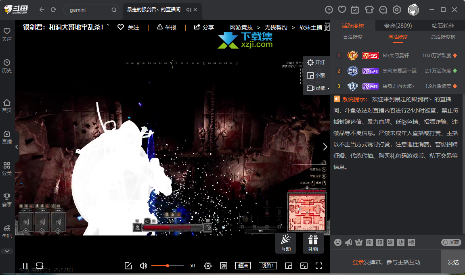This screenshot has width=465, height=275.
Task: Open the 超清 quality selector
Action: (x=243, y=266)
